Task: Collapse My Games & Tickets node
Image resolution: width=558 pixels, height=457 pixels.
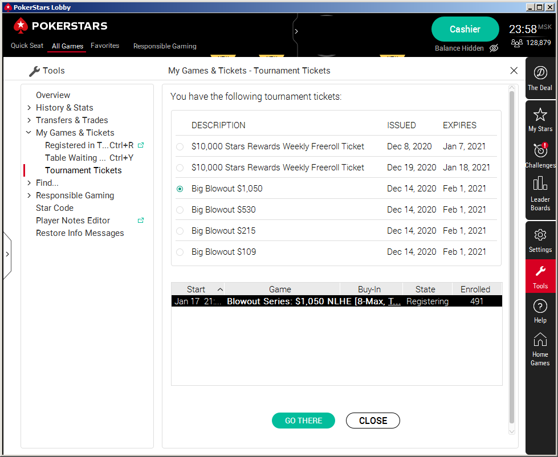Action: point(29,132)
